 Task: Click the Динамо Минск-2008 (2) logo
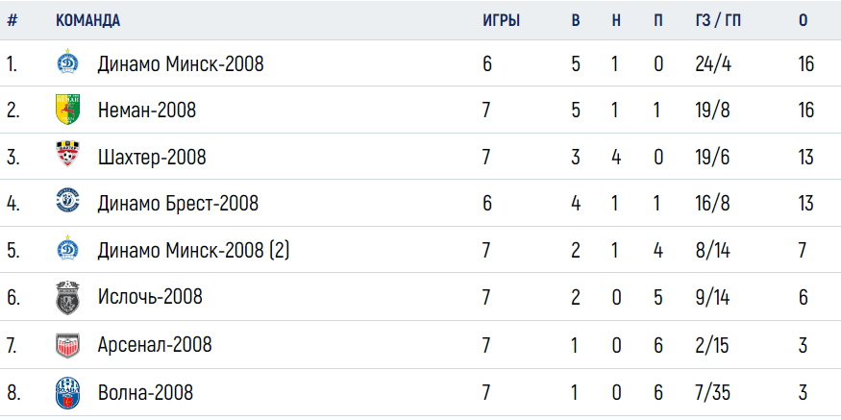tap(68, 248)
